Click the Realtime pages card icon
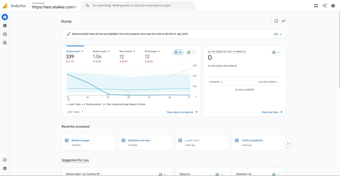The image size is (340, 176). tap(67, 140)
